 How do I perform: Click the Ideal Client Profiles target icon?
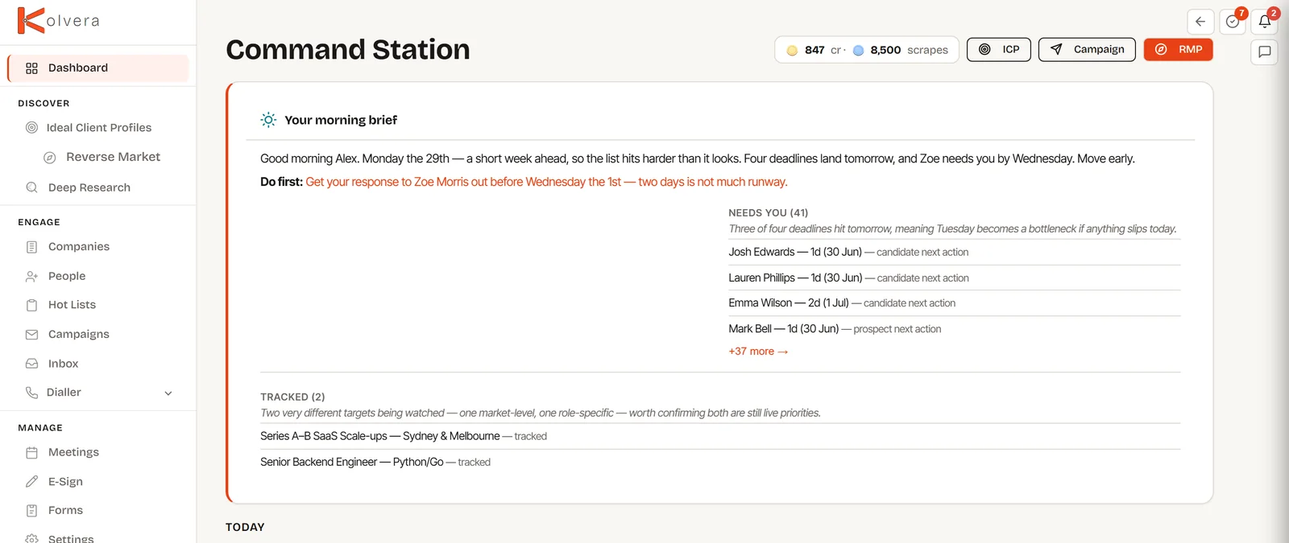pyautogui.click(x=32, y=127)
